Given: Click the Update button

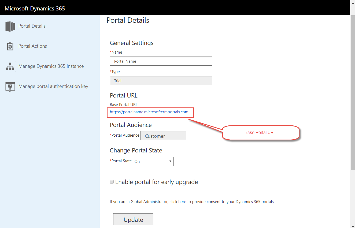Looking at the screenshot, I should click(133, 219).
